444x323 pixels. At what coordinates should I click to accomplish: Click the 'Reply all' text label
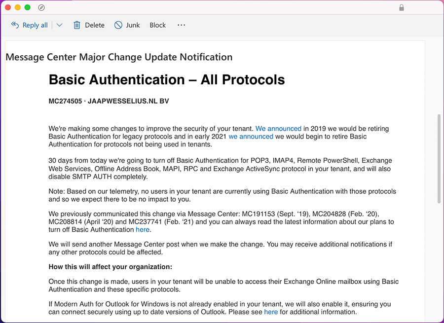pyautogui.click(x=35, y=25)
